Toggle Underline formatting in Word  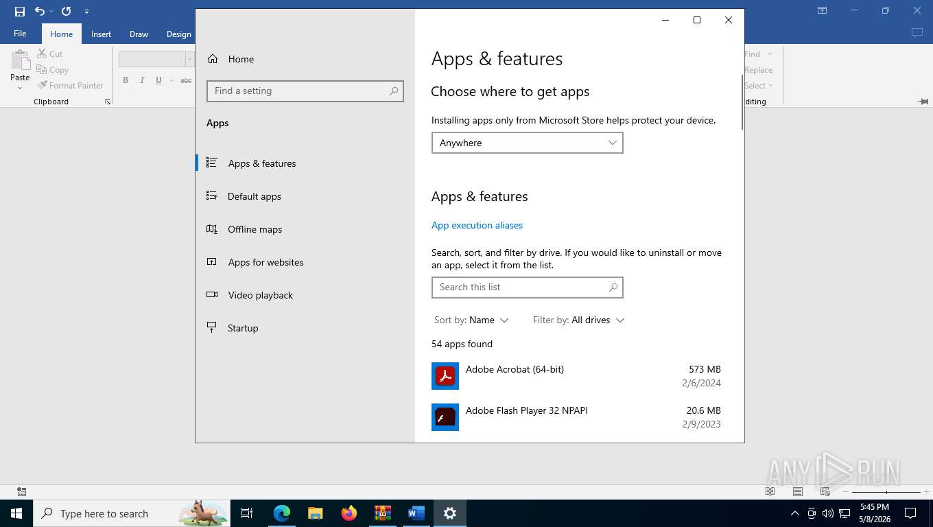click(x=158, y=80)
